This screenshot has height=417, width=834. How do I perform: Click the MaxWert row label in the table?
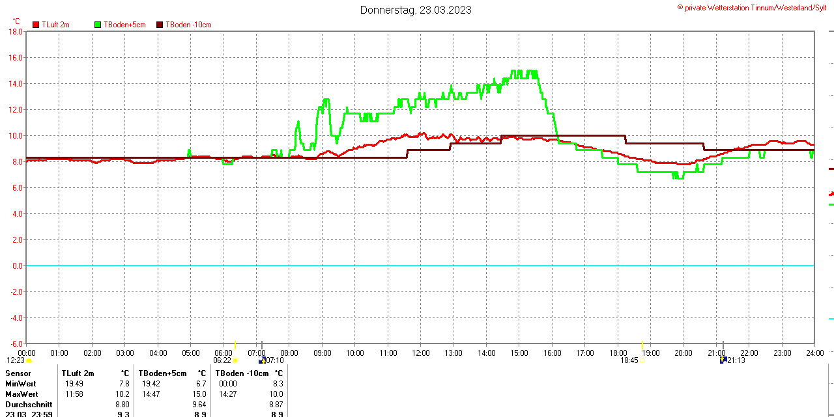point(22,394)
